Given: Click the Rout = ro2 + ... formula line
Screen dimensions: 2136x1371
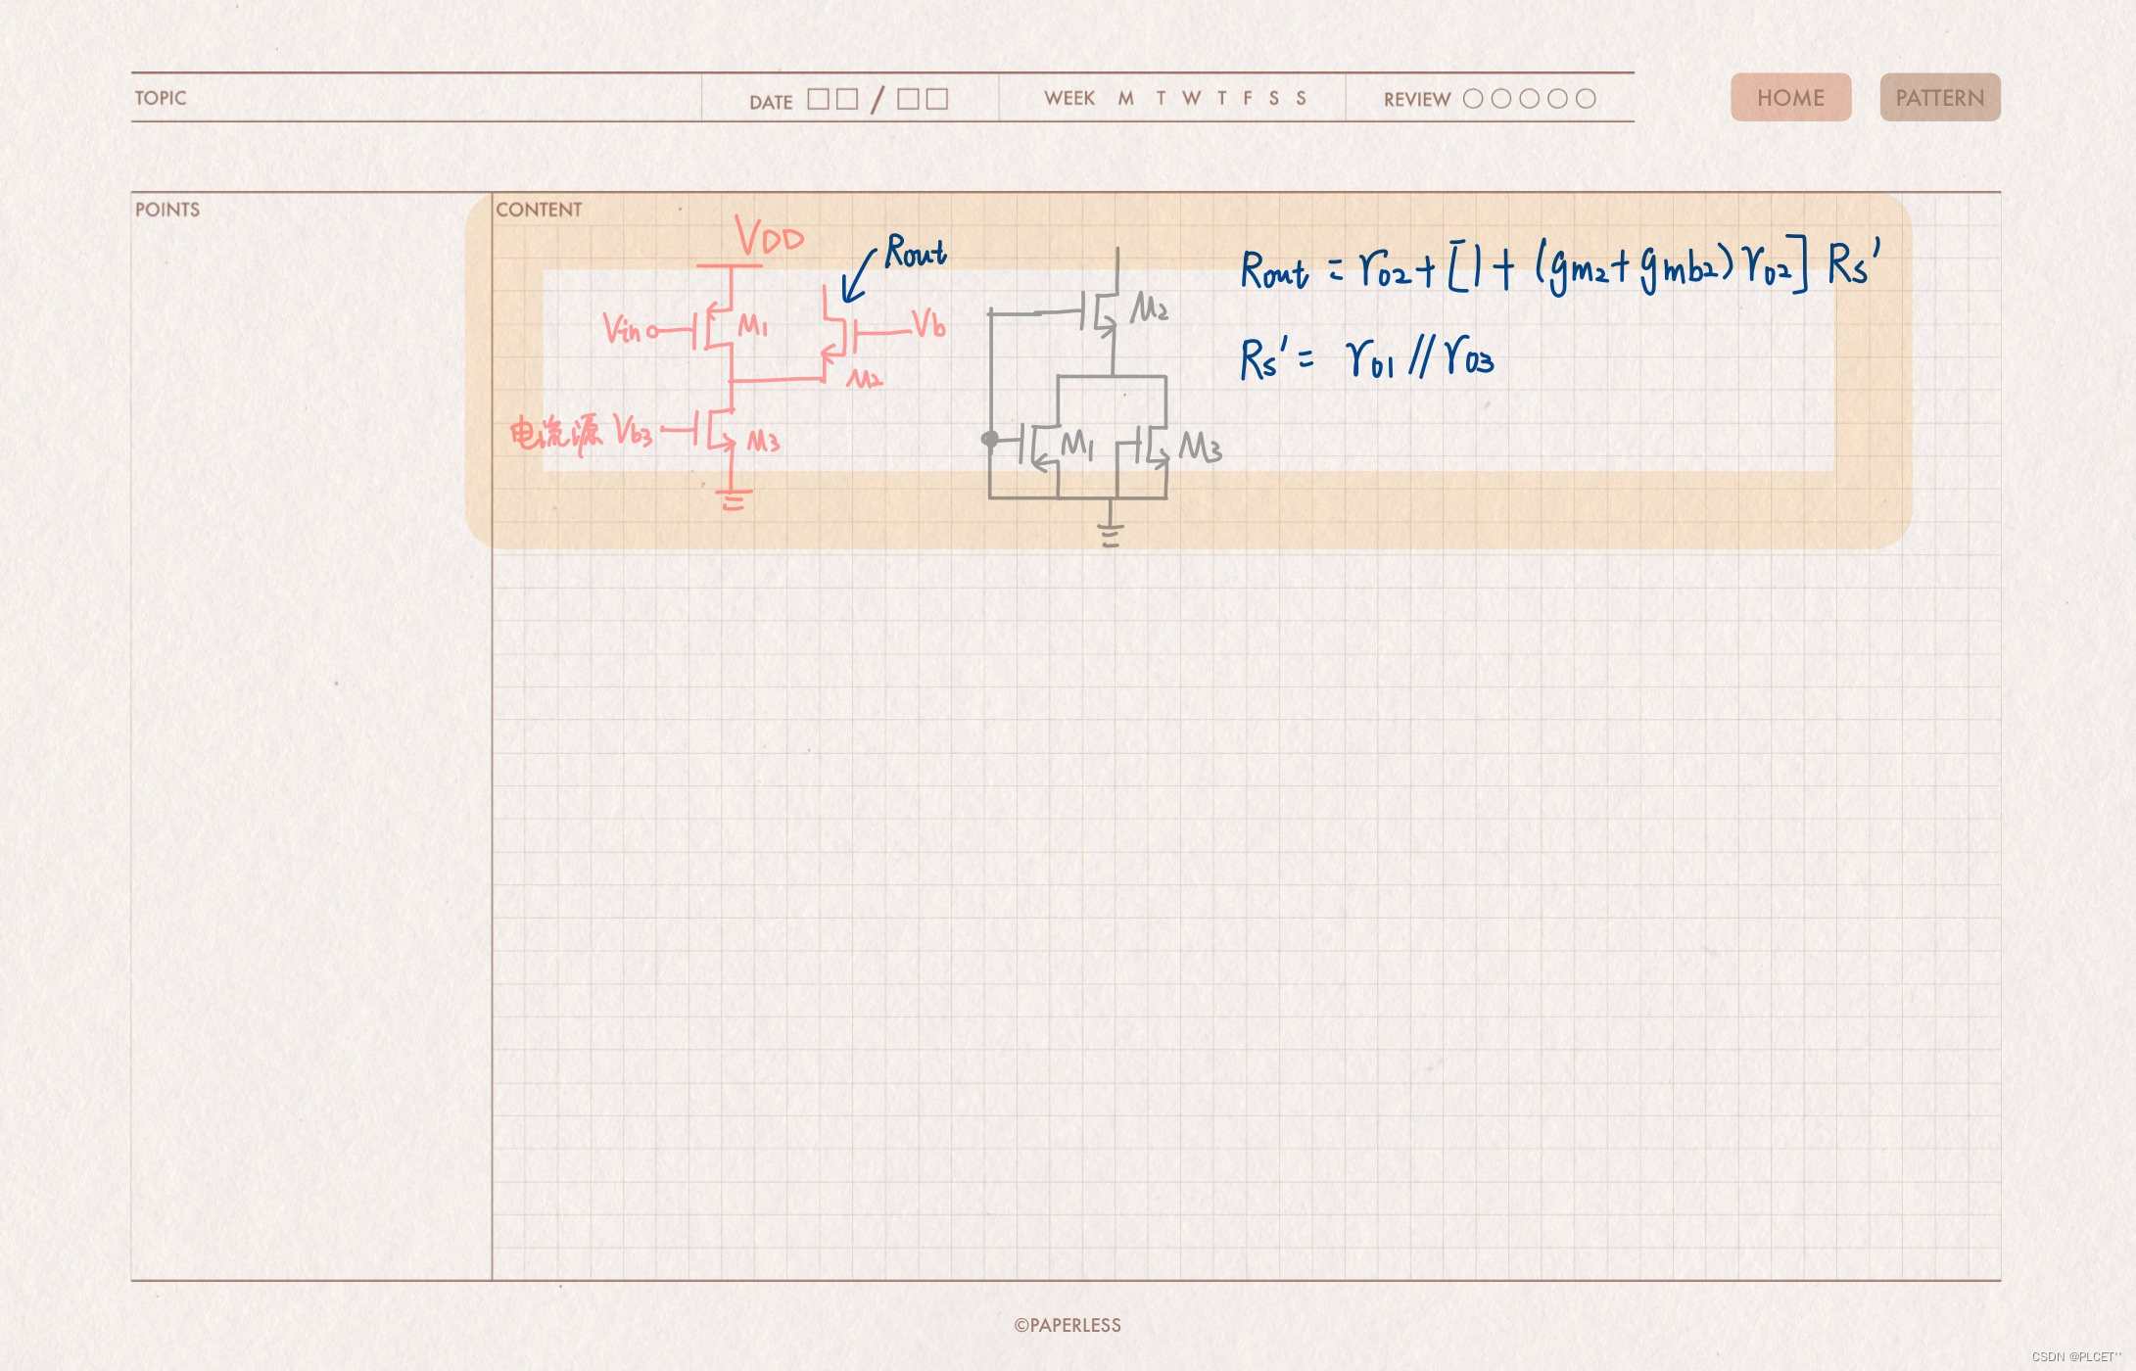Looking at the screenshot, I should (1561, 266).
